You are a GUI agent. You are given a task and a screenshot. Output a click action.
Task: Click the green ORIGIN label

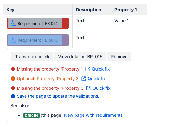(x=31, y=116)
